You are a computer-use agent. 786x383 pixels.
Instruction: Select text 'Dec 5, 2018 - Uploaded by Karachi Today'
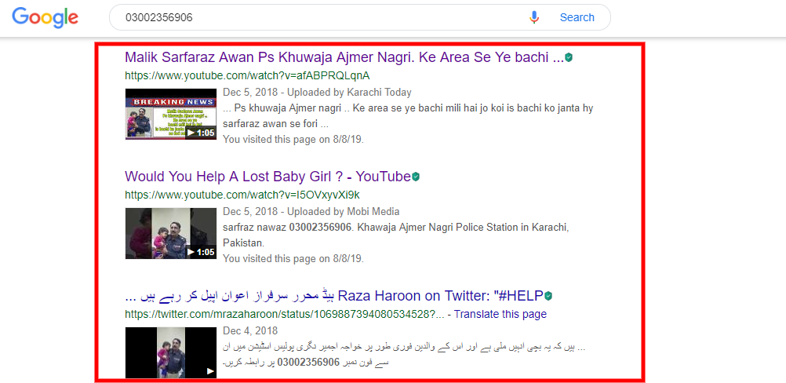[317, 93]
